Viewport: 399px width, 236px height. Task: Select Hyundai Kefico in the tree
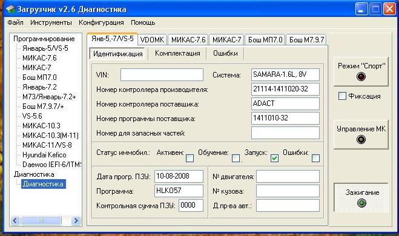point(44,155)
